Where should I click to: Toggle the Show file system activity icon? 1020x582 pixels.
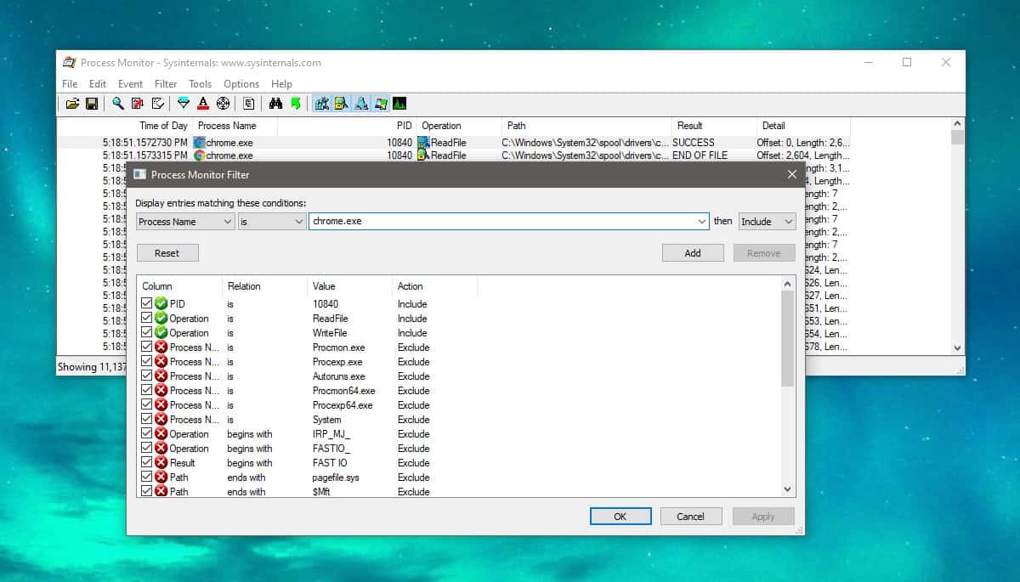(341, 104)
